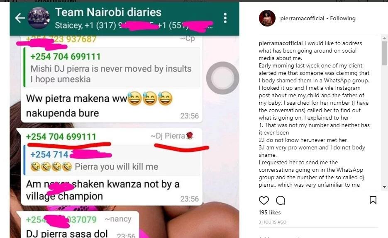Screen dimensions: 388x238
Task: Open the Team Nairobi diaries group avatar
Action: [38, 18]
